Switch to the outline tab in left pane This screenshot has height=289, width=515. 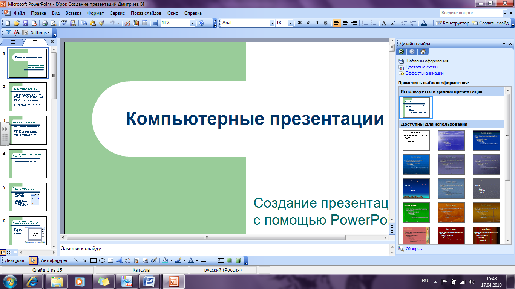(12, 42)
